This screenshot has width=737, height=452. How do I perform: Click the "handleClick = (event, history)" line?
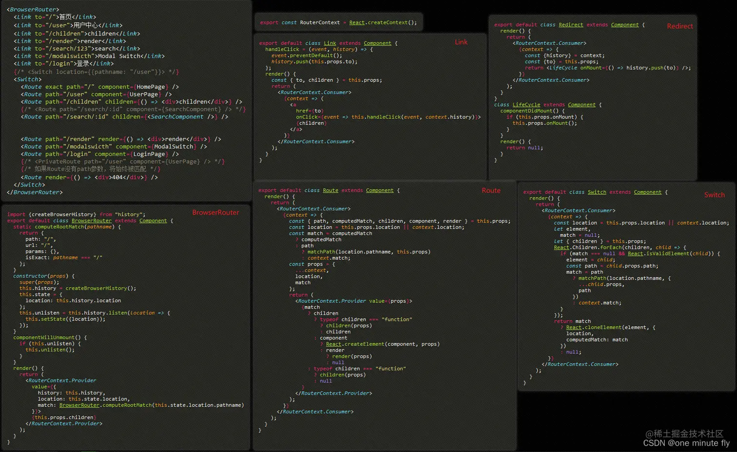tap(319, 50)
